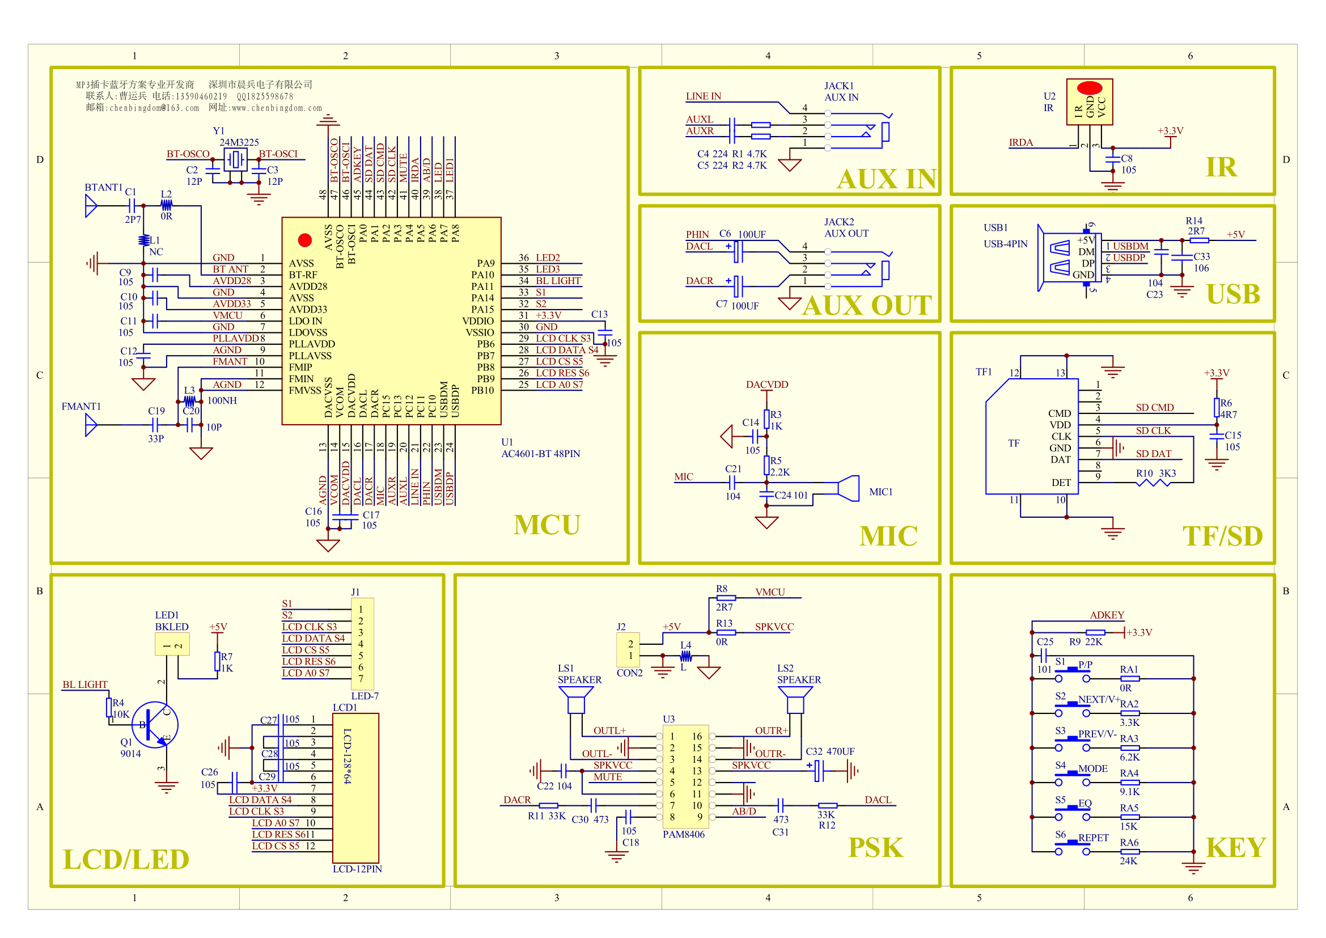The width and height of the screenshot is (1326, 938).
Task: Click the chenbingdom@163.com email text
Action: [x=154, y=108]
